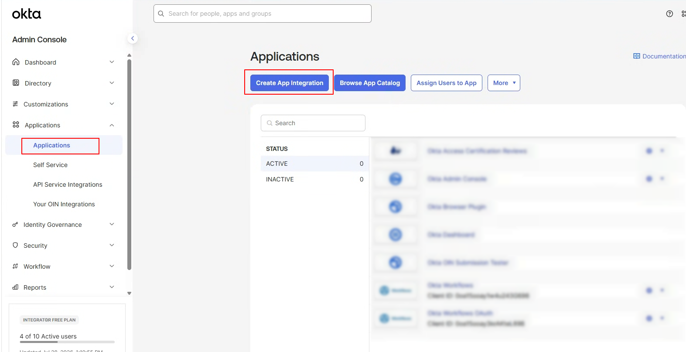Expand the Security menu chevron
The width and height of the screenshot is (686, 352).
point(112,245)
